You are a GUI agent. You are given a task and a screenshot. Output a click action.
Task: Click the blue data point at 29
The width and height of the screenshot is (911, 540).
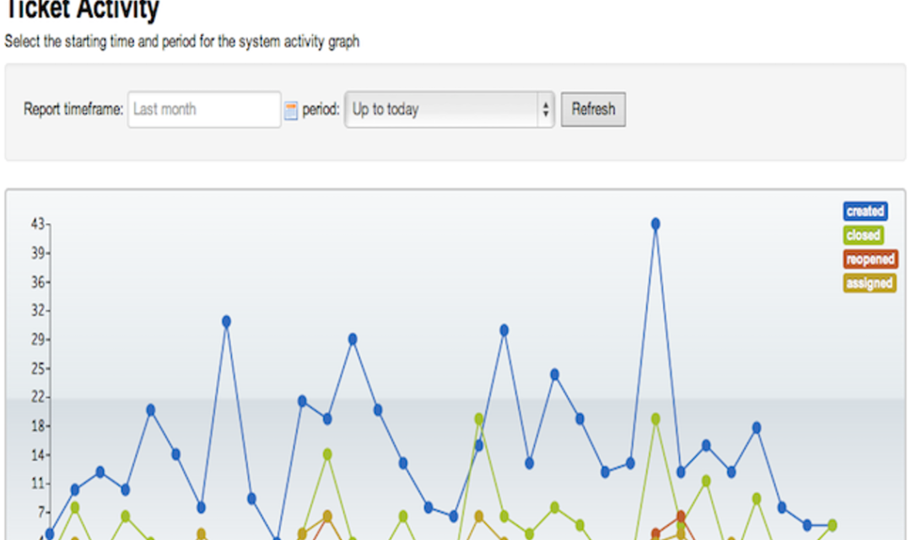click(x=353, y=340)
